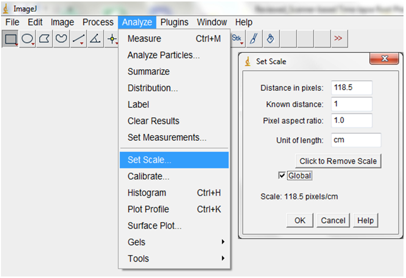This screenshot has height=278, width=406.
Task: Uncheck the Global checkbox
Action: point(282,175)
